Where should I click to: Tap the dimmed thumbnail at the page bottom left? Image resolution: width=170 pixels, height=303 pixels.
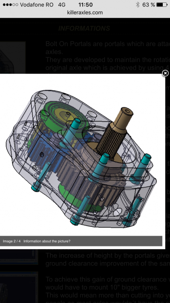pos(19,288)
